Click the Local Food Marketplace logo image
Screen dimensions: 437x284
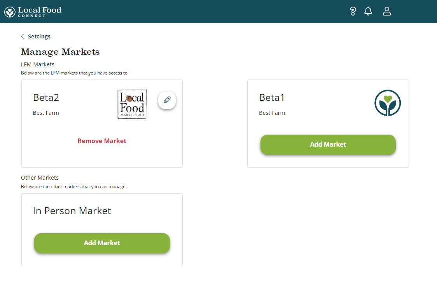pos(132,104)
